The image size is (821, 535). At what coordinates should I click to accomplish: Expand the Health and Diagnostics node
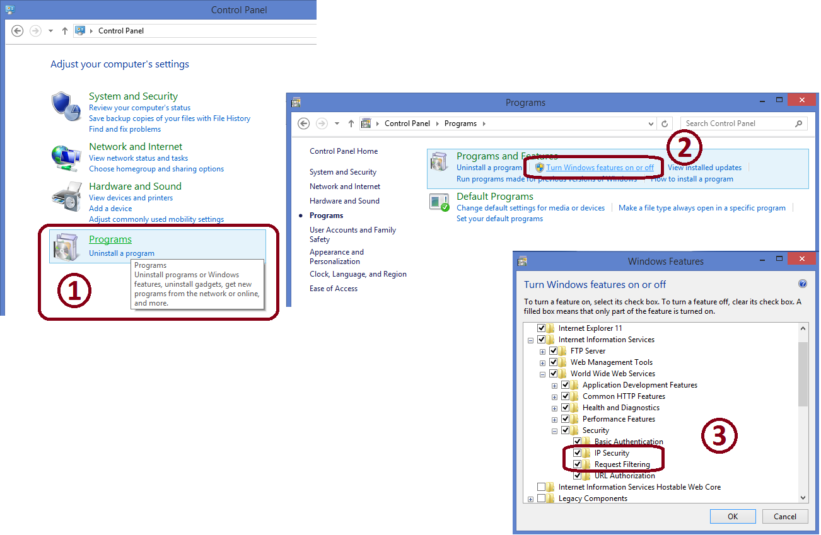[555, 408]
